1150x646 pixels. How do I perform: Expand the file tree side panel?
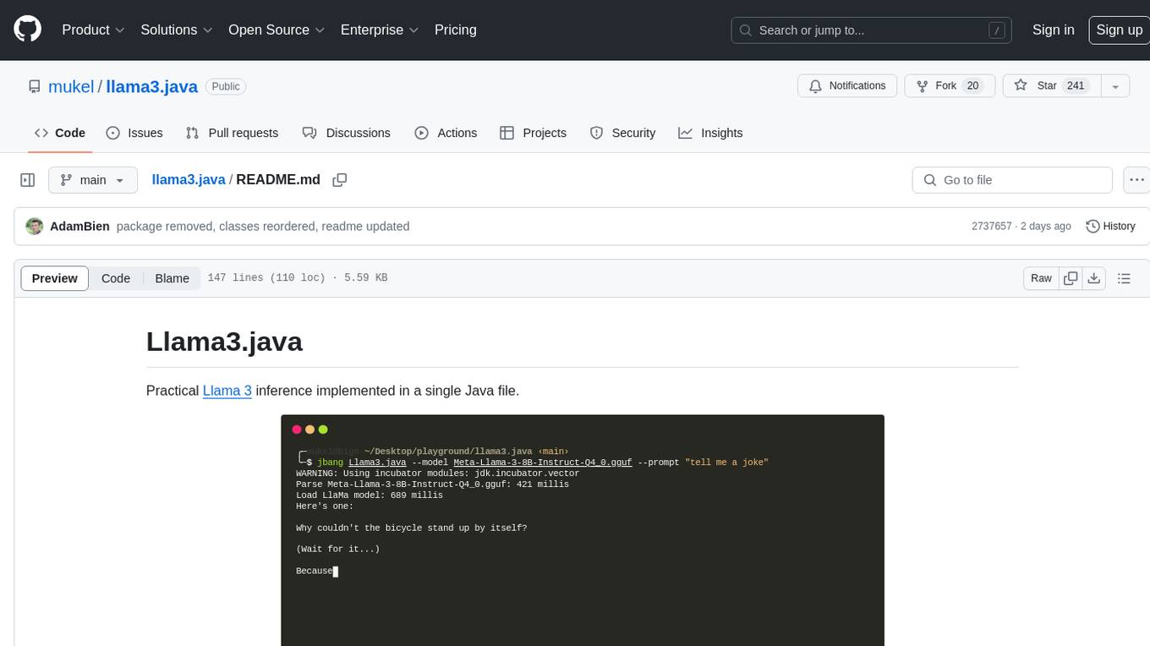(28, 180)
